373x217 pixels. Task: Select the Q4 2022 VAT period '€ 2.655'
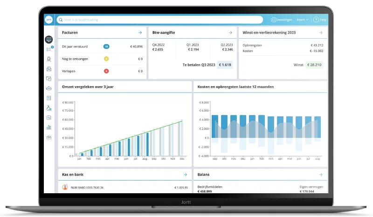(x=158, y=49)
